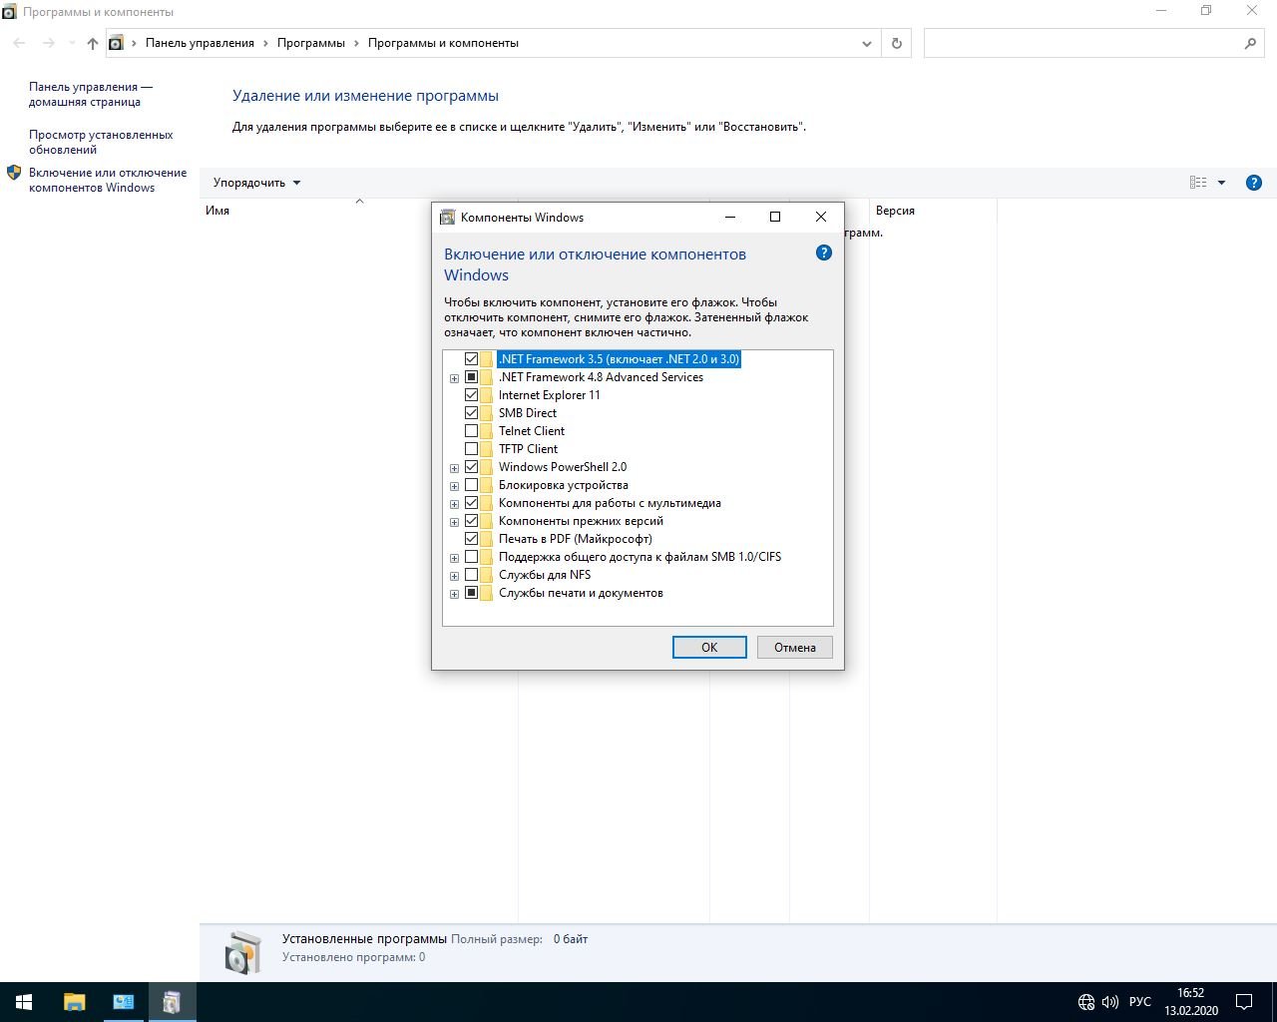Uncheck Windows PowerShell 2.0 checkbox

tap(471, 467)
